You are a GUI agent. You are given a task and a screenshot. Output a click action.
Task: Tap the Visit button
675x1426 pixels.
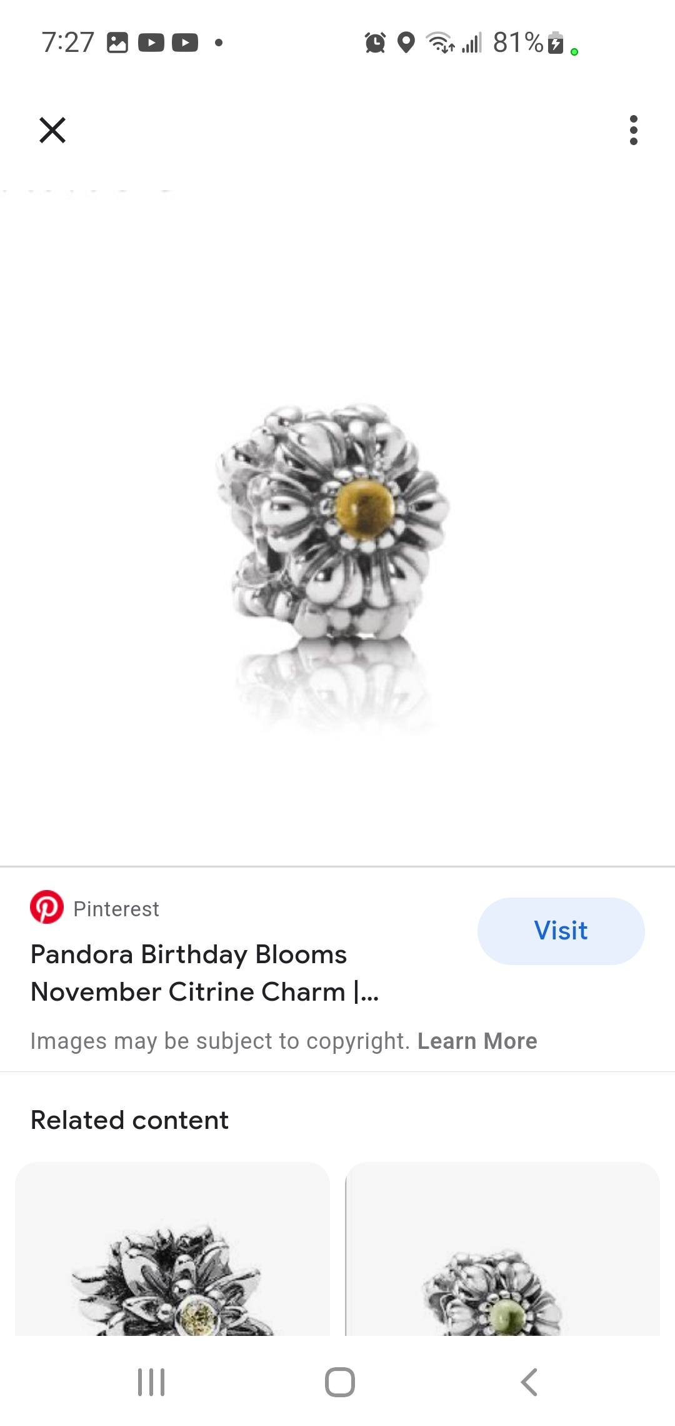click(561, 931)
